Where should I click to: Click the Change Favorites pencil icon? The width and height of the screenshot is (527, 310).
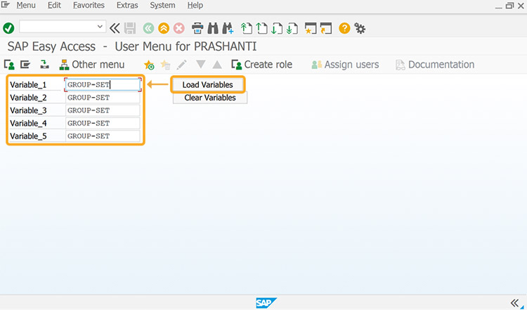pos(182,65)
